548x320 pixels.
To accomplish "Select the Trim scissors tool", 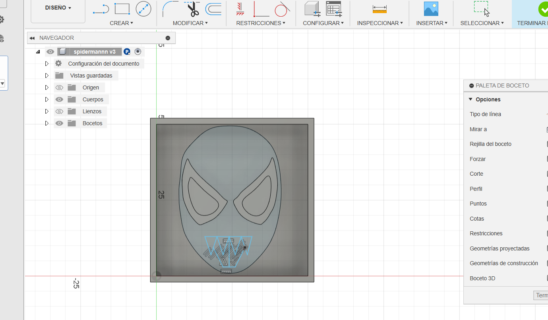I will [192, 9].
